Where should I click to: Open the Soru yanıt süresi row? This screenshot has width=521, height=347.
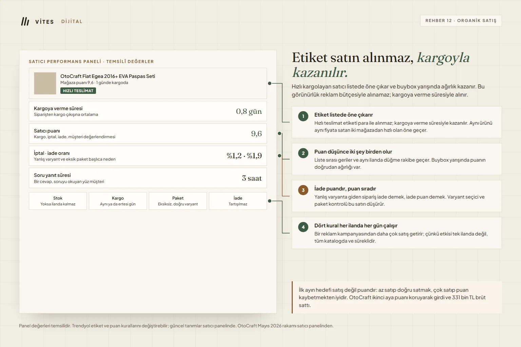point(148,178)
